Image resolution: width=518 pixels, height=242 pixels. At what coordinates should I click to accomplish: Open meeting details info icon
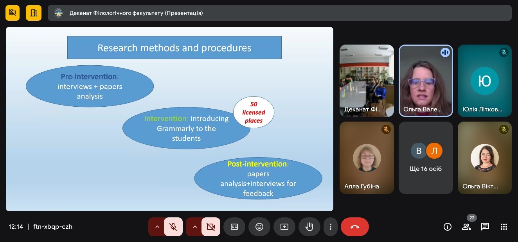click(448, 227)
